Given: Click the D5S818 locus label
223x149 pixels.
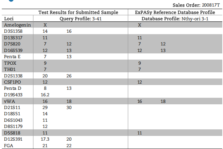Looking at the screenshot, I should pos(12,133).
